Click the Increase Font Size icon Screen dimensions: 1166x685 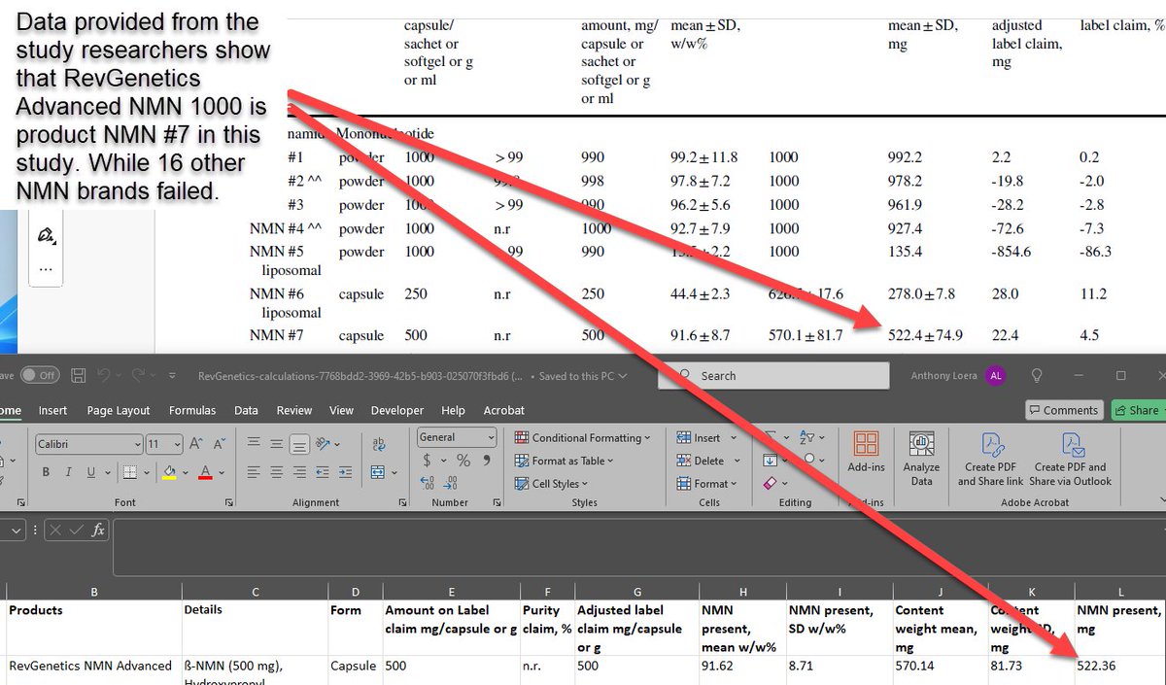tap(195, 444)
